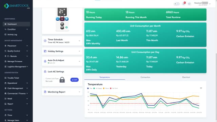Click the blue mode button on remote
This screenshot has width=217, height=122.
[67, 19]
